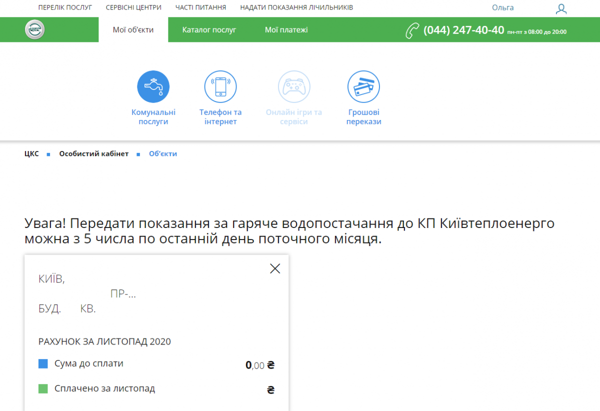Click the ЦКС breadcrumb link
The height and width of the screenshot is (411, 600).
coord(31,153)
